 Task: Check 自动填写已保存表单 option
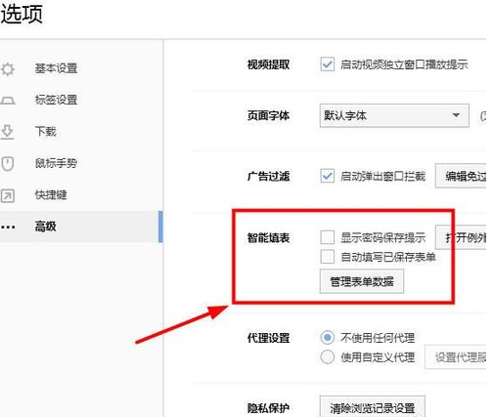tap(327, 257)
